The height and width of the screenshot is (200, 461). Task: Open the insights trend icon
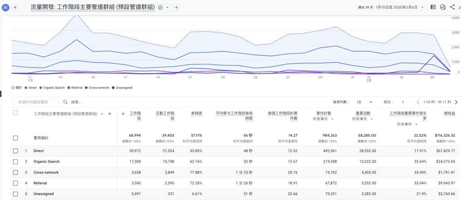coord(443,7)
